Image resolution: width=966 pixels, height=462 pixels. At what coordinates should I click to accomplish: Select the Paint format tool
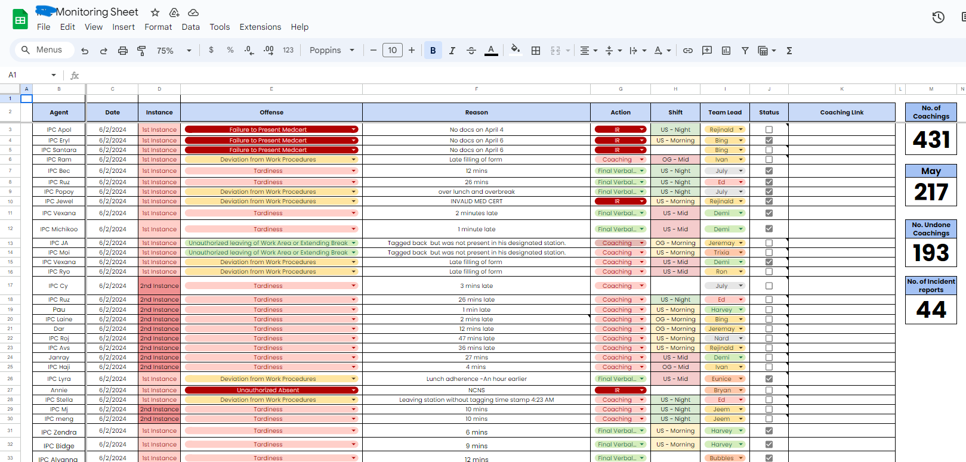point(141,51)
